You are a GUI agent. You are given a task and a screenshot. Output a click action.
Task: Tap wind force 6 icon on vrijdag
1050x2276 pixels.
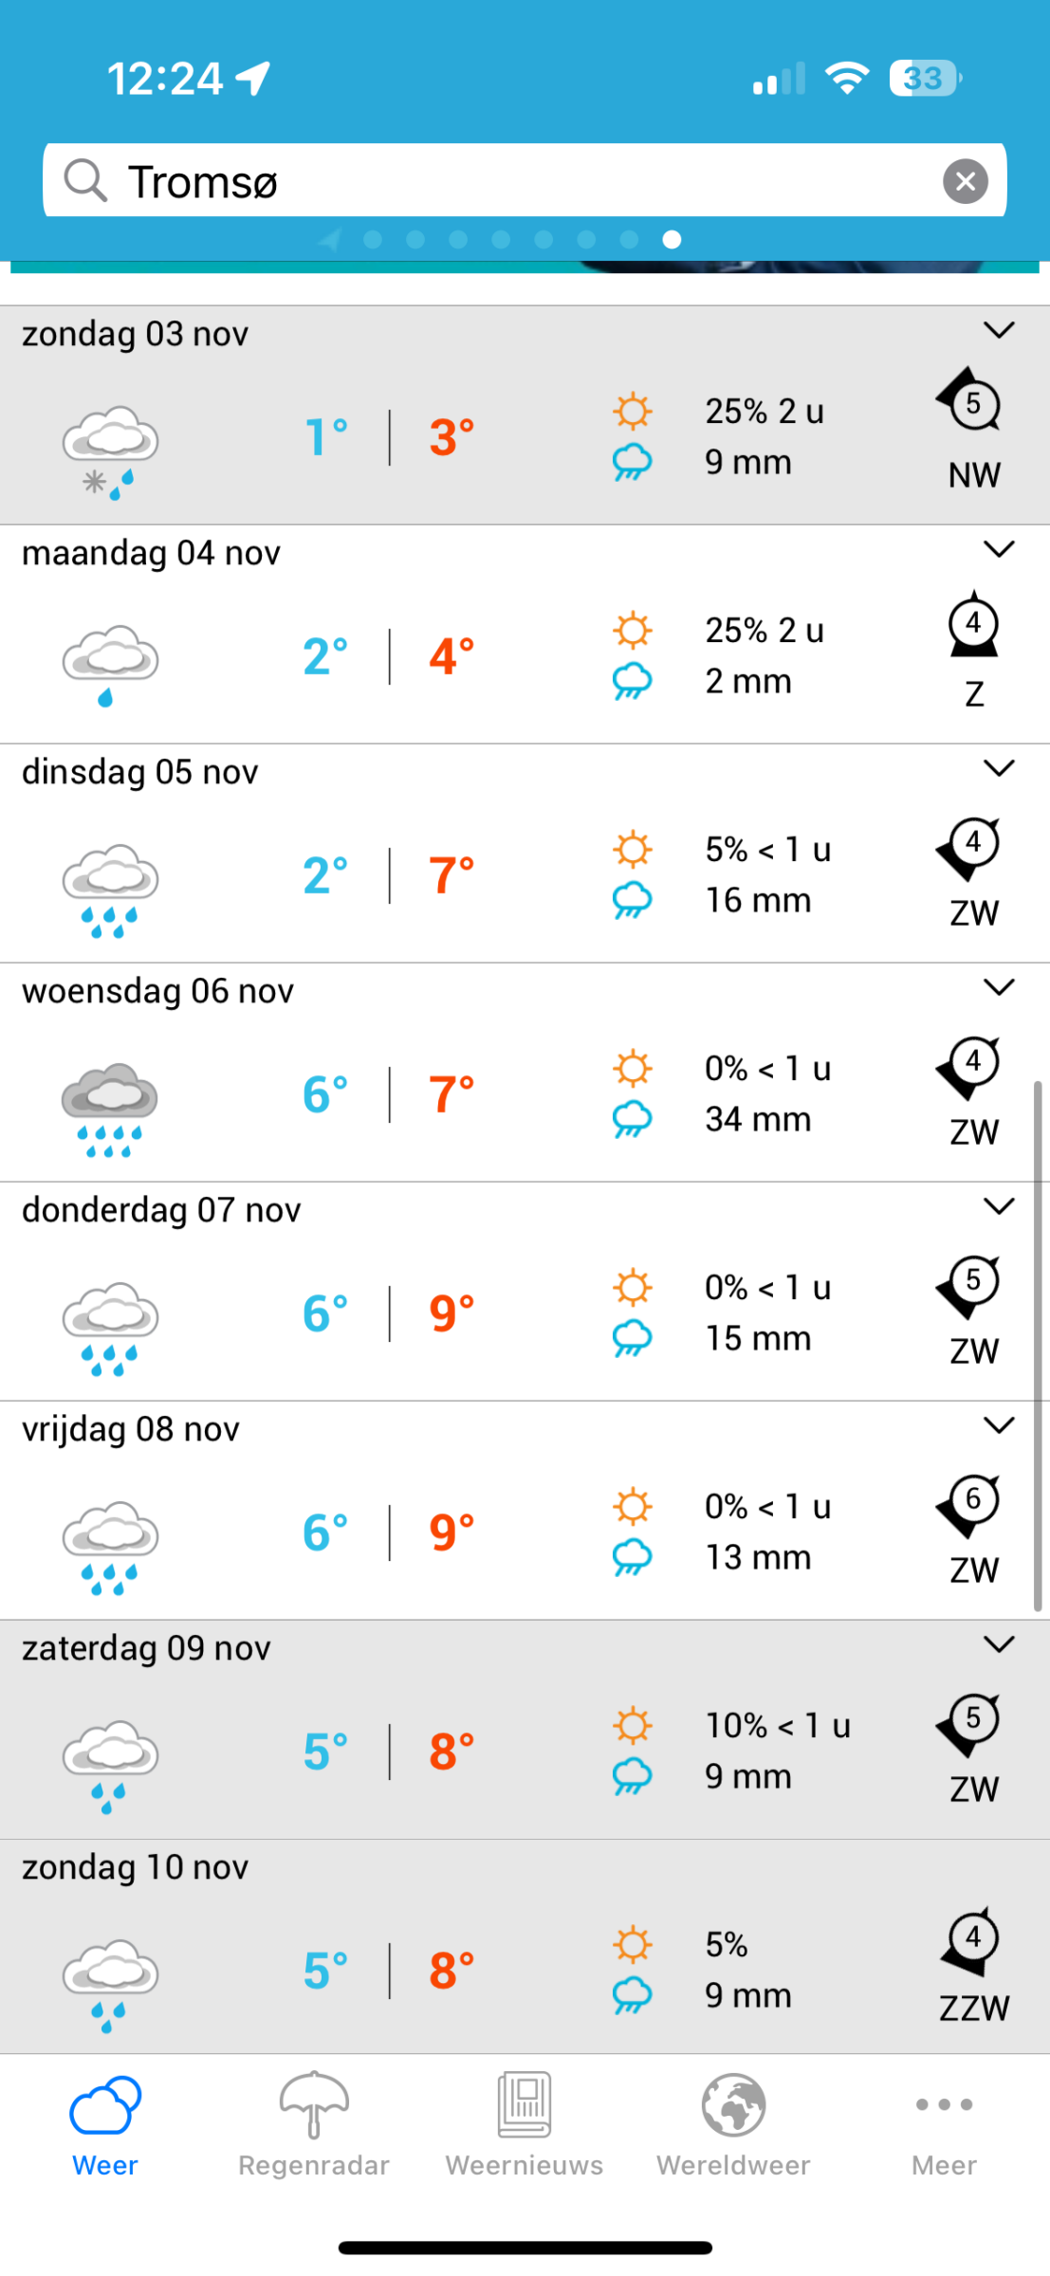(970, 1504)
